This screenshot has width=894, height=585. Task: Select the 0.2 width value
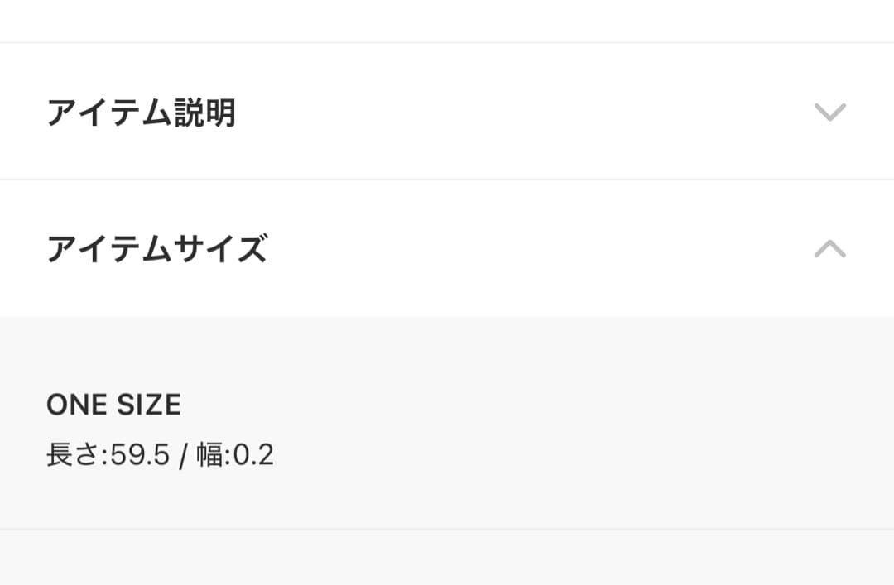click(x=252, y=455)
